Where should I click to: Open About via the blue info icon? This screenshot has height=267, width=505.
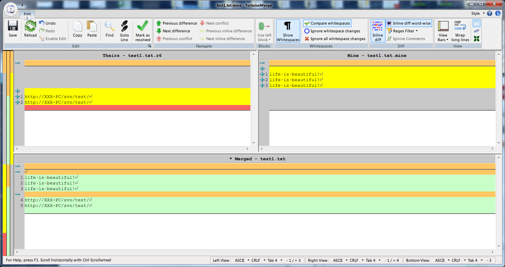click(498, 13)
